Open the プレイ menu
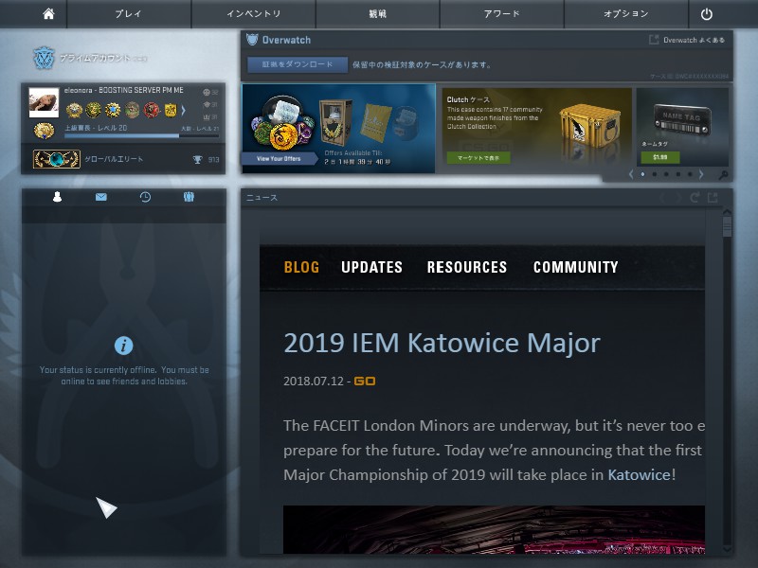The width and height of the screenshot is (758, 568). (x=129, y=13)
